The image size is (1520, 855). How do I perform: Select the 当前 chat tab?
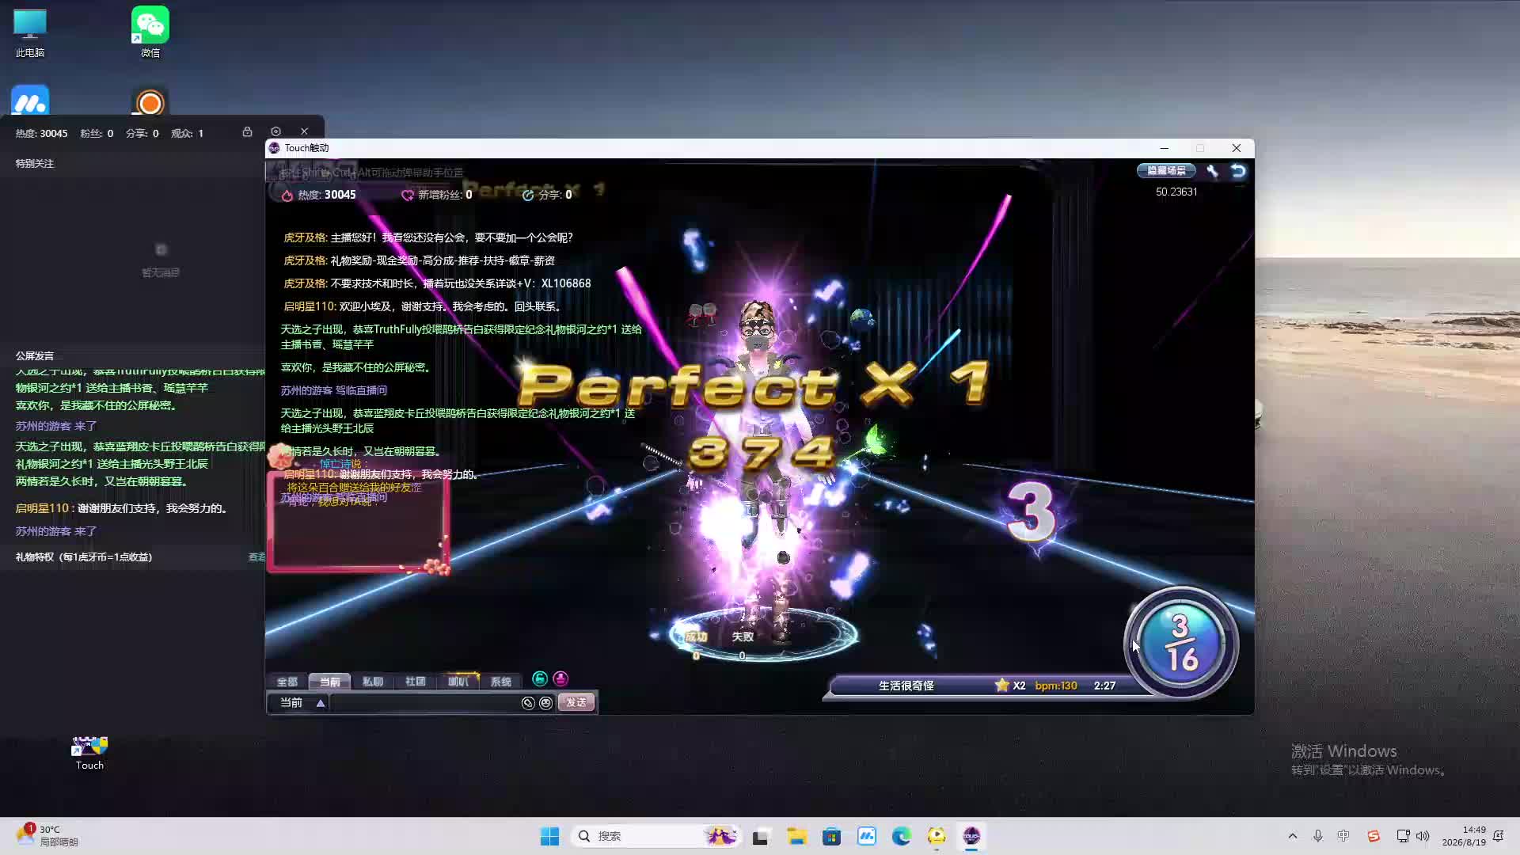pos(329,681)
